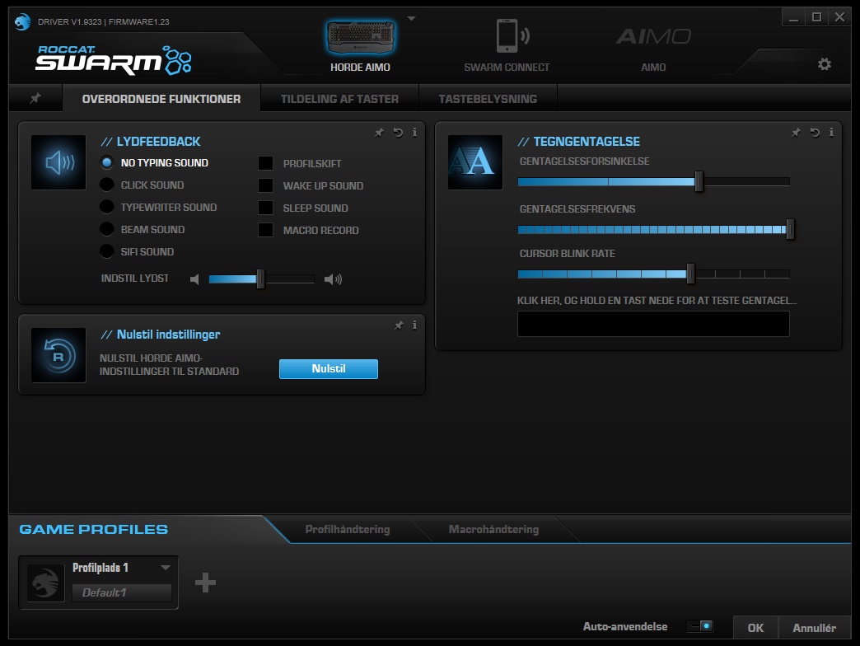Enable the Macro Record checkbox
860x646 pixels.
pyautogui.click(x=265, y=230)
